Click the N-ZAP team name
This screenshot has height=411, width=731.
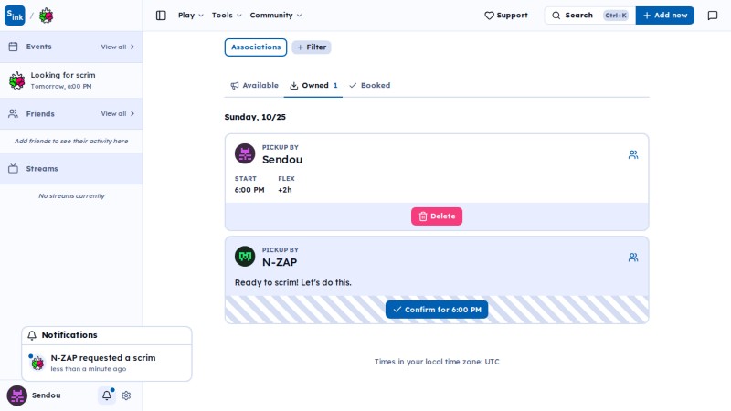(x=280, y=262)
